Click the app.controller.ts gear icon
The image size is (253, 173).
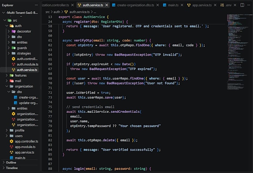pos(12,141)
